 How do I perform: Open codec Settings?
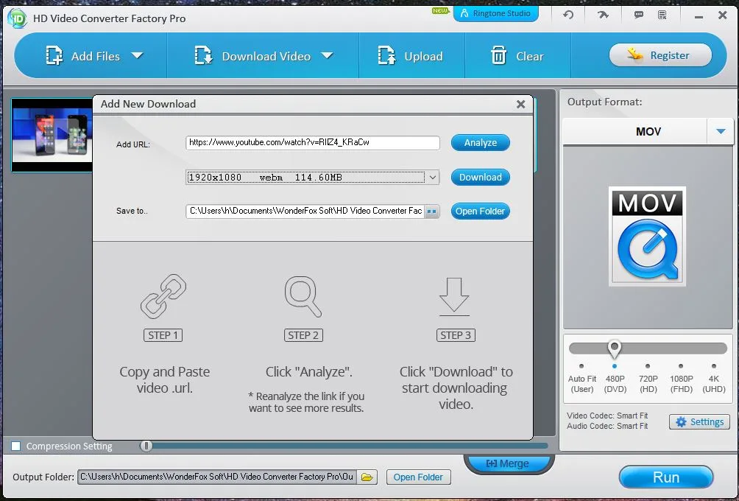(x=699, y=421)
